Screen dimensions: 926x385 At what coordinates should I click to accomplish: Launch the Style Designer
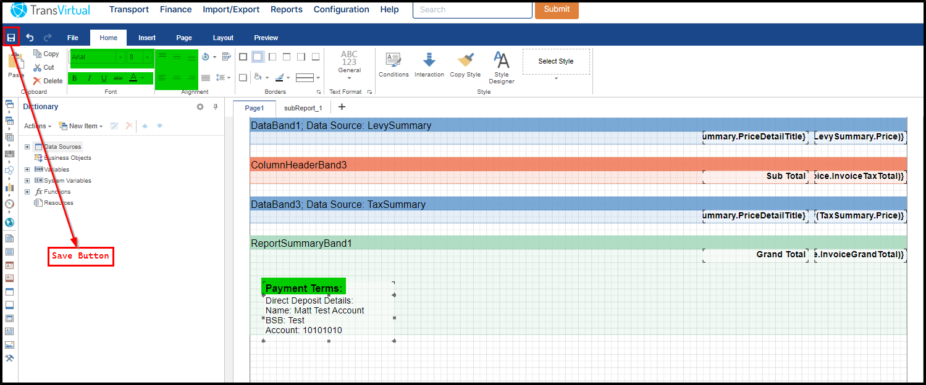pos(502,67)
